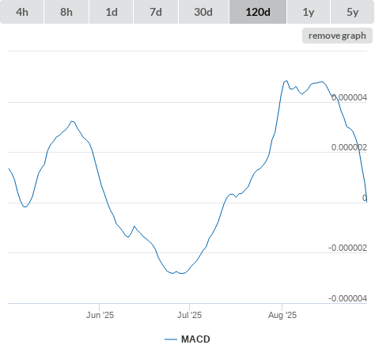Screen dimensions: 375x360
Task: Show the 5y range chart
Action: [352, 12]
